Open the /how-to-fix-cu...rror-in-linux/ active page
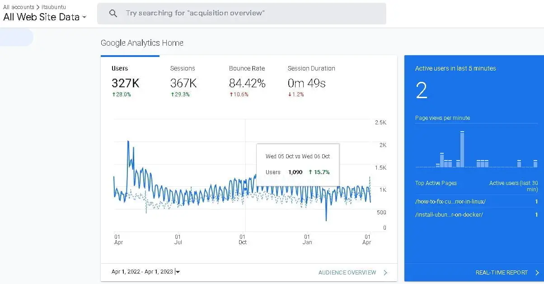Viewport: 544px width, 284px height. (x=450, y=202)
